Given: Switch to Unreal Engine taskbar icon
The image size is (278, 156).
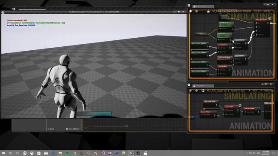Looking at the screenshot, I should [x=131, y=153].
